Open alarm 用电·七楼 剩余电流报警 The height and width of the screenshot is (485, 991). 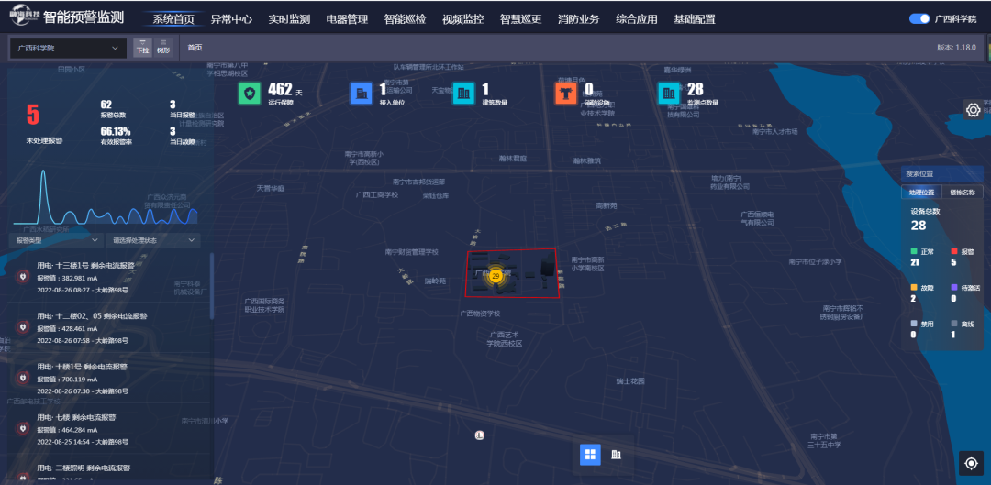click(x=107, y=428)
